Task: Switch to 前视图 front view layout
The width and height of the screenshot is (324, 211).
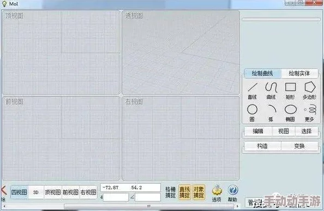Action: click(71, 192)
